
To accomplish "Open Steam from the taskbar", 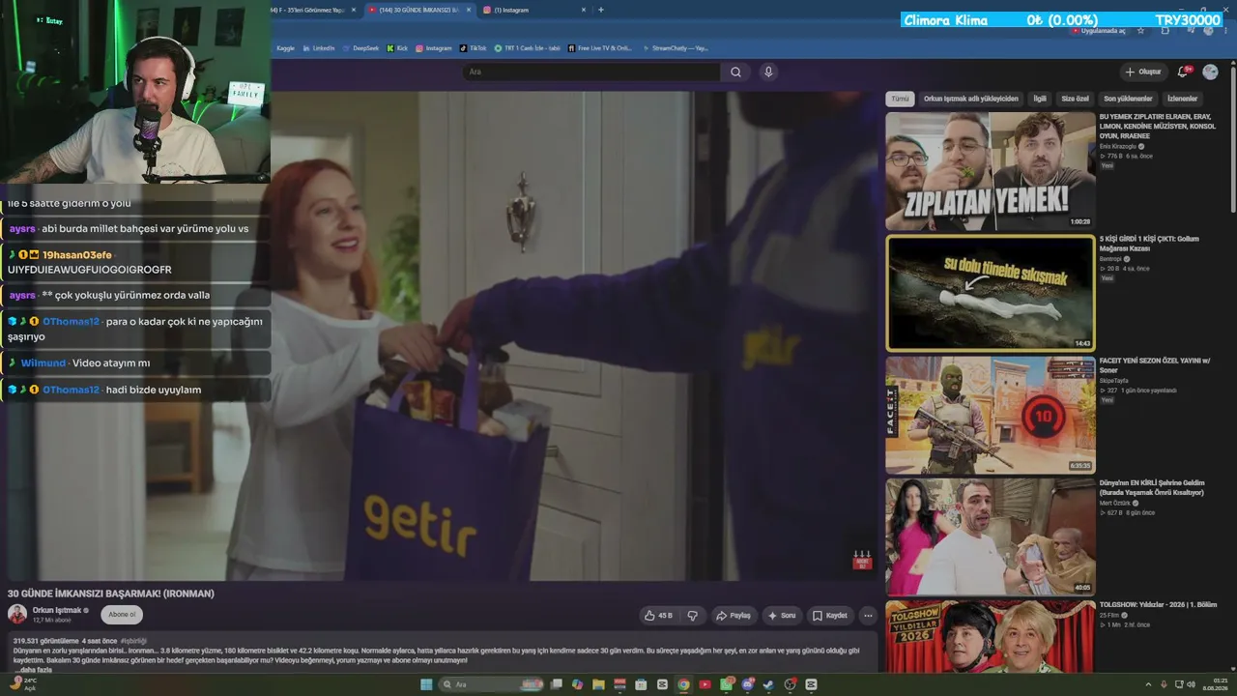I will click(x=768, y=684).
